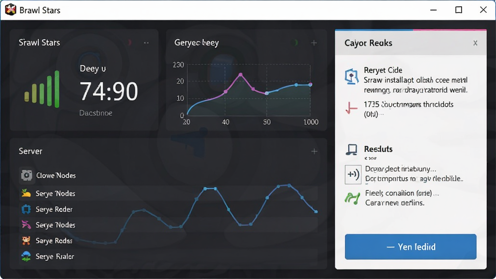
Task: Click the pink icon beside Serye Nodes
Action: [x=26, y=225]
